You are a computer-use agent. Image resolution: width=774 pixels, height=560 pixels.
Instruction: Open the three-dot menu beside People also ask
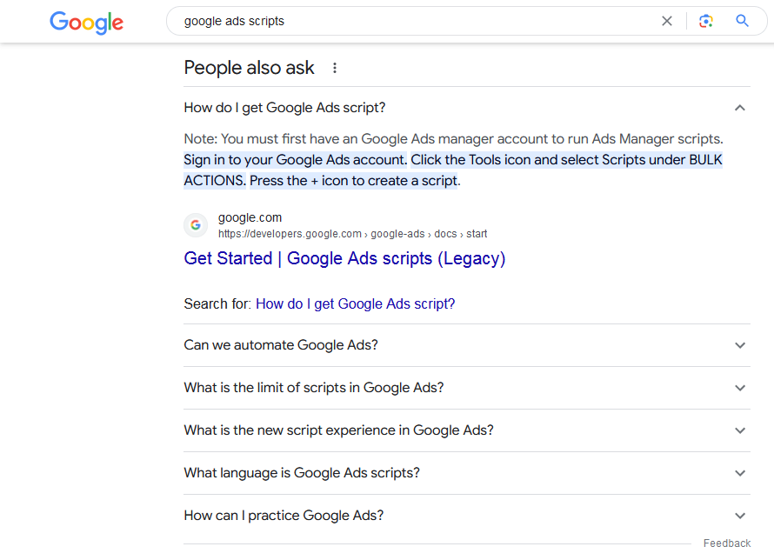tap(335, 68)
